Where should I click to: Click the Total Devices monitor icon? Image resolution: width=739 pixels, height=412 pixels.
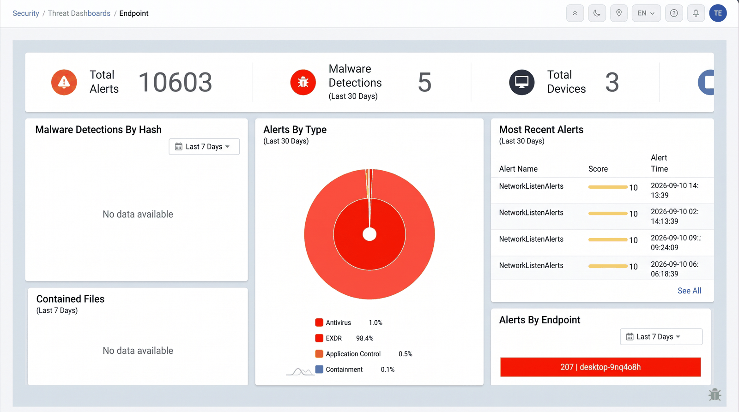pyautogui.click(x=522, y=82)
